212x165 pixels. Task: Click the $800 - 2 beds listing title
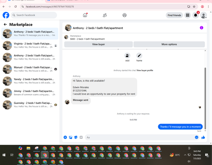(87, 39)
